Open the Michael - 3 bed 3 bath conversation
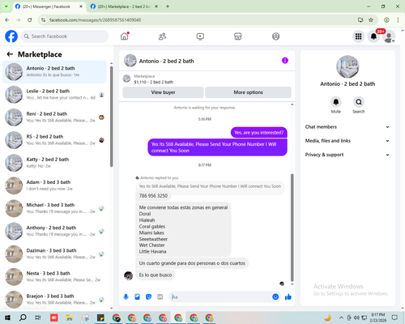 click(x=54, y=208)
